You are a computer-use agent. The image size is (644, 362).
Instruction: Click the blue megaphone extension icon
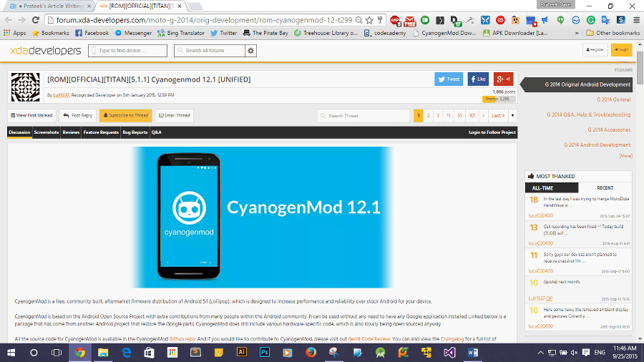coord(545,20)
